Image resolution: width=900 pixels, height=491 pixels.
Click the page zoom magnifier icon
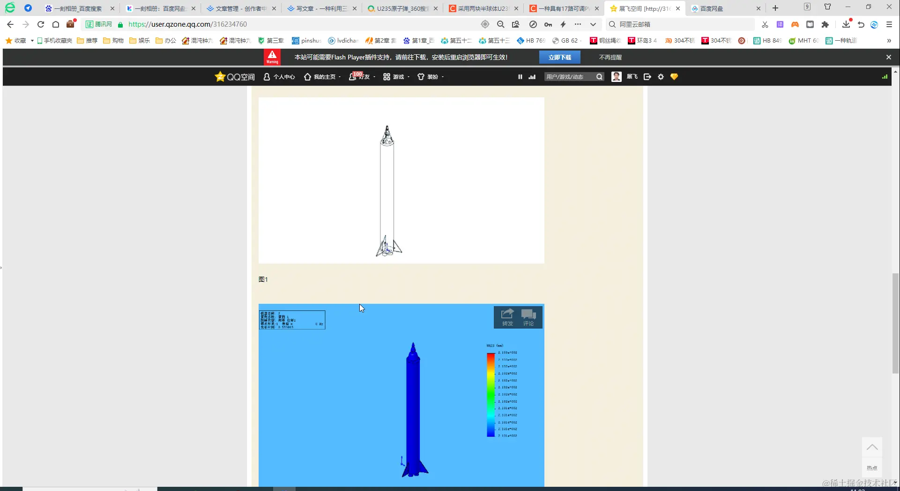pyautogui.click(x=500, y=24)
